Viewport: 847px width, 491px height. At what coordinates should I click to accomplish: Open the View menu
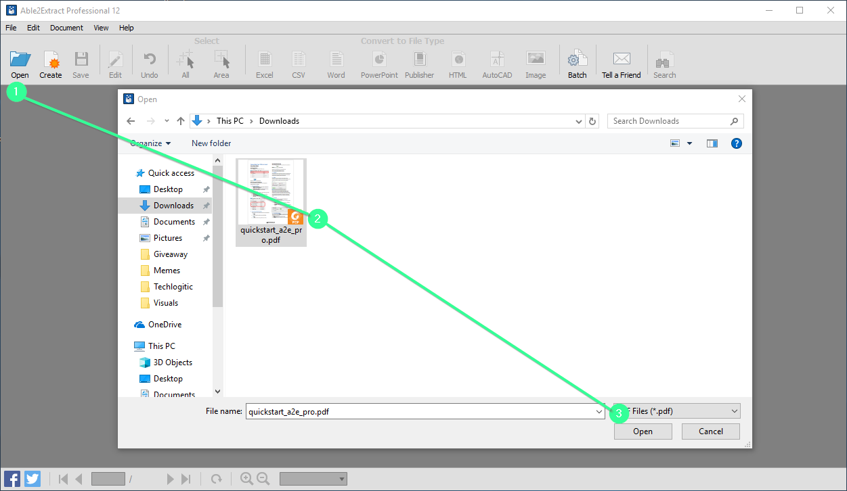[101, 28]
